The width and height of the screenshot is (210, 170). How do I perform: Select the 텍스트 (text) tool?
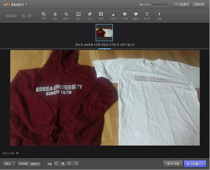[x=147, y=16]
